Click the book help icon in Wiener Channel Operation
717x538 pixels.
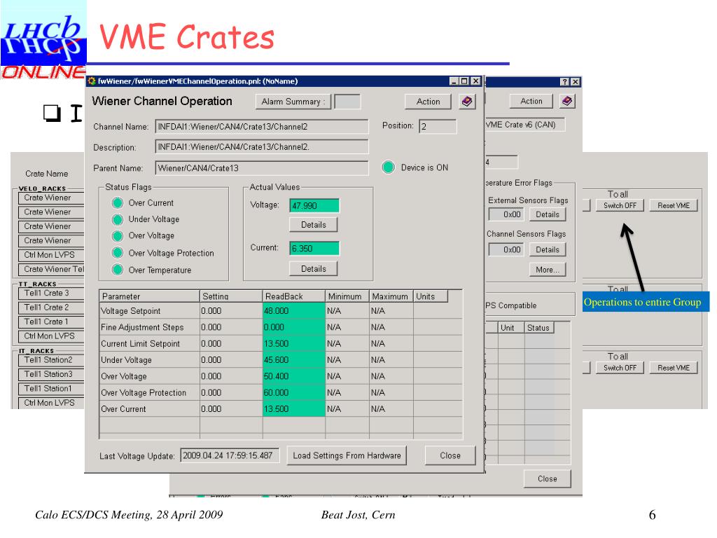coord(467,101)
